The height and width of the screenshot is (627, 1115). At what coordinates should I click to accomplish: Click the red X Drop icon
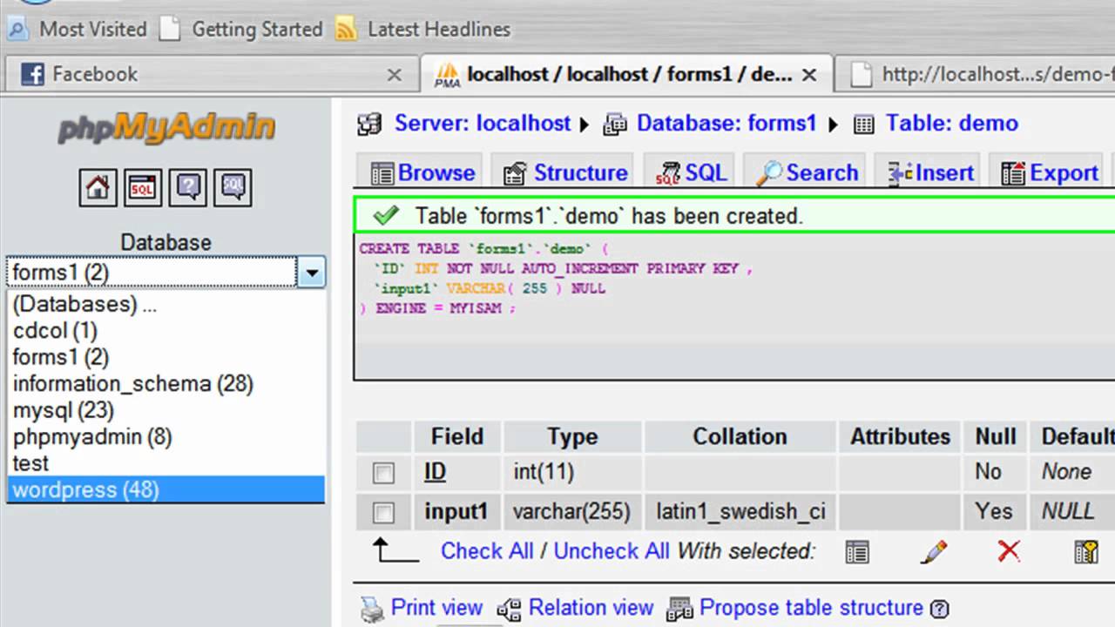[x=1009, y=551]
